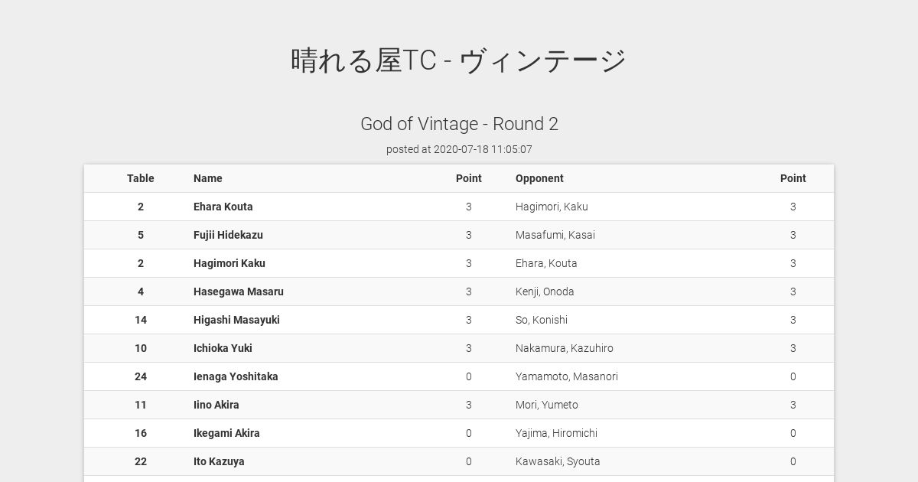
Task: Click opponent Nakamura, Kazuhiro
Action: [x=565, y=348]
